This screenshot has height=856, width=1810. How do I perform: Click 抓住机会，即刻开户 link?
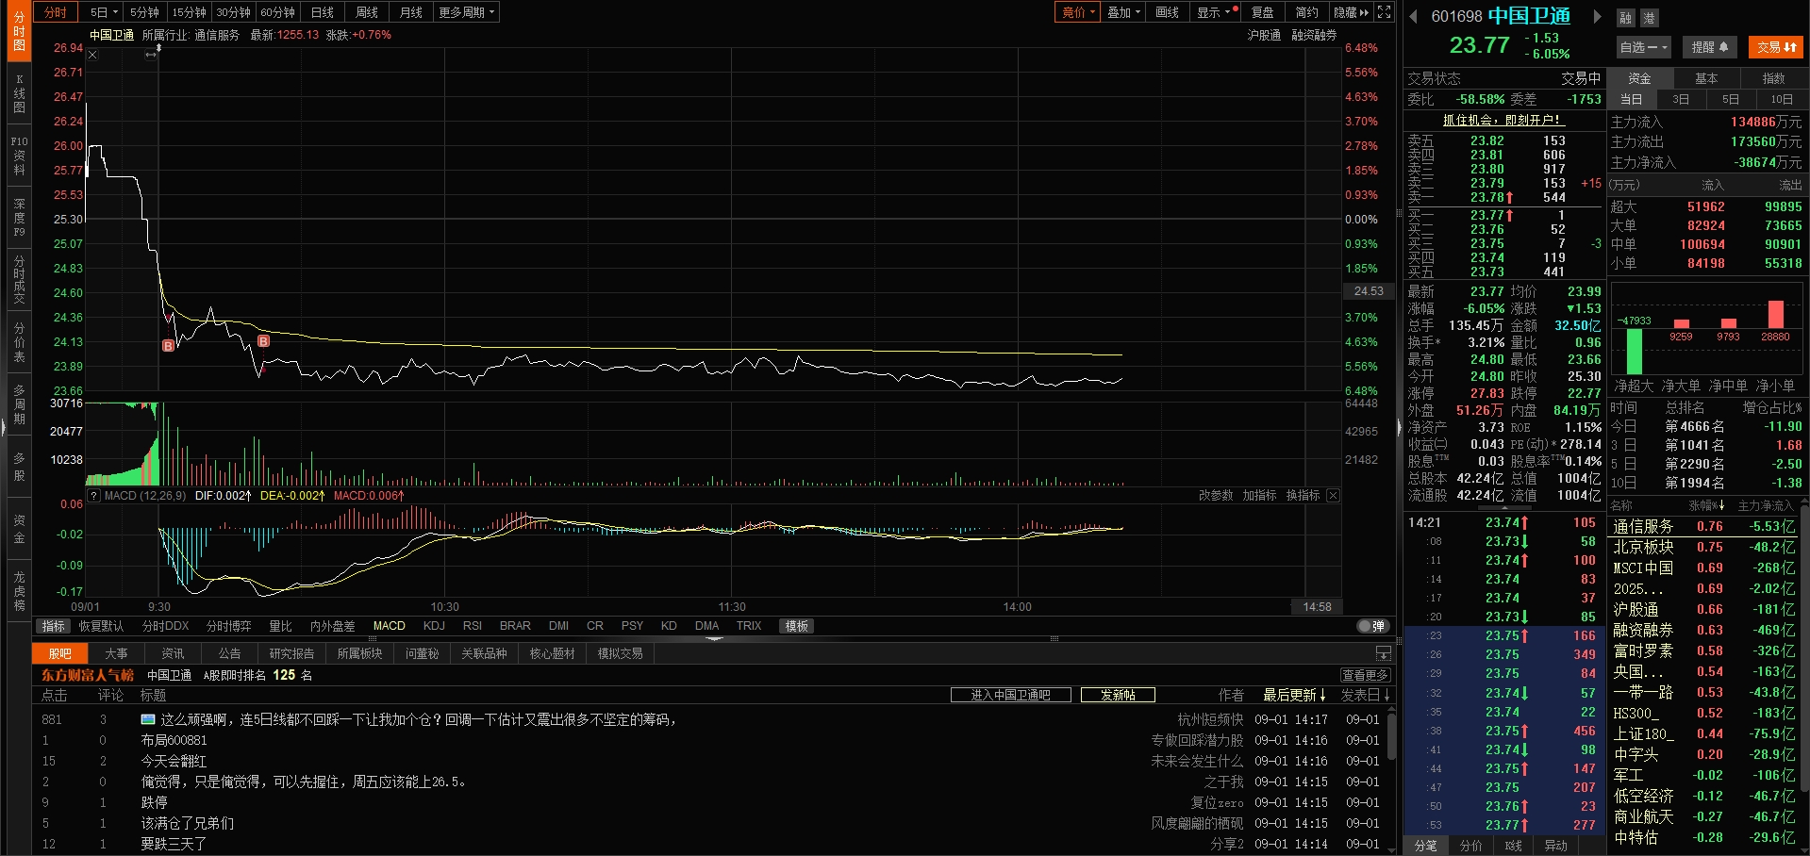(x=1503, y=121)
